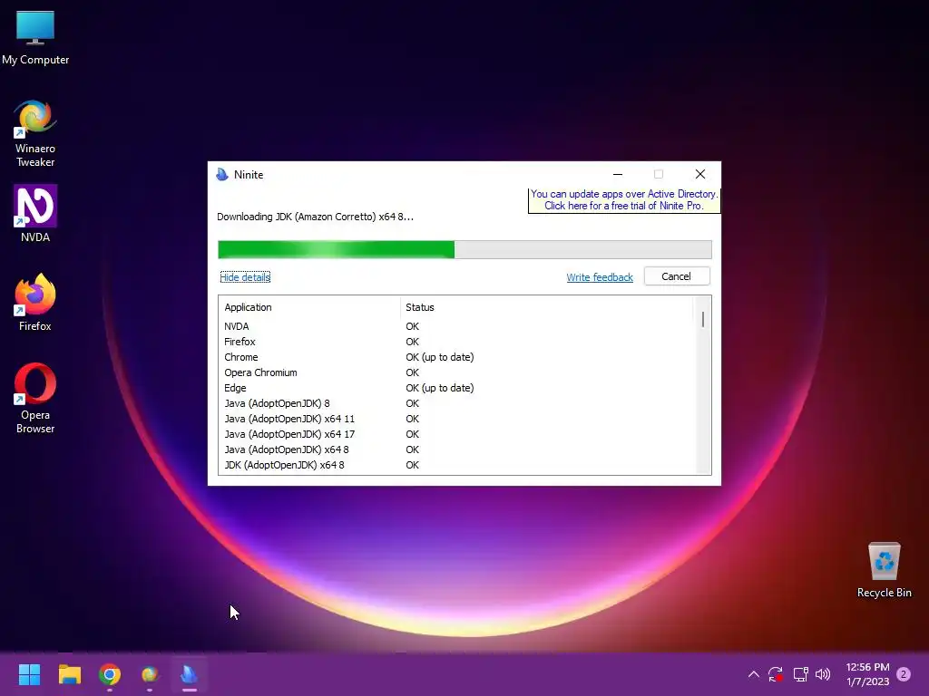The image size is (929, 696).
Task: Open the Windows Start menu
Action: (x=29, y=674)
